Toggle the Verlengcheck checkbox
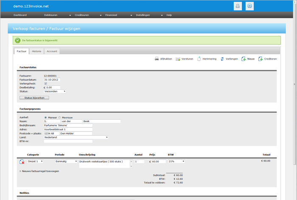The image size is (297, 200). point(45,83)
